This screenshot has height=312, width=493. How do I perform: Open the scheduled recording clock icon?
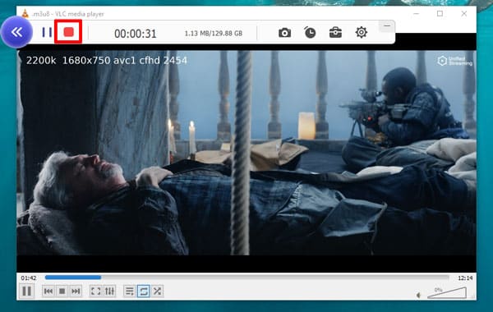(x=310, y=32)
